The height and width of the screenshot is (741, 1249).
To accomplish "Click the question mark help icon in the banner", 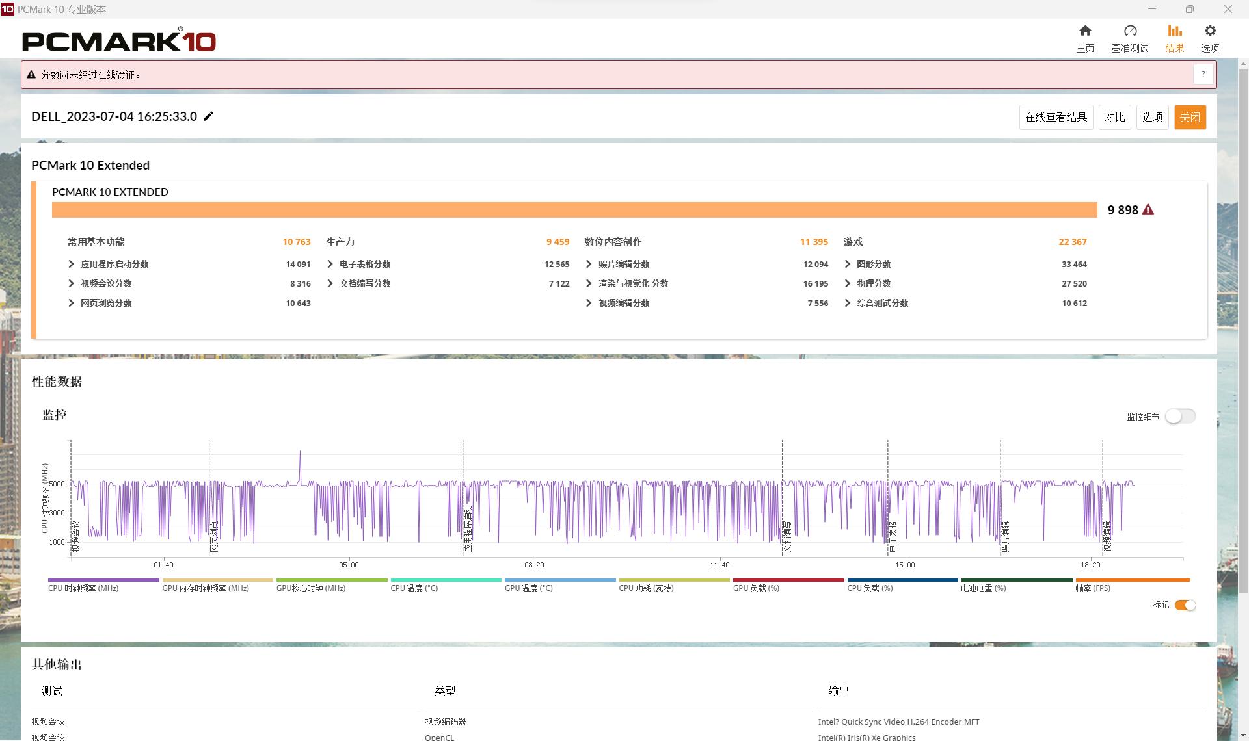I will point(1203,75).
